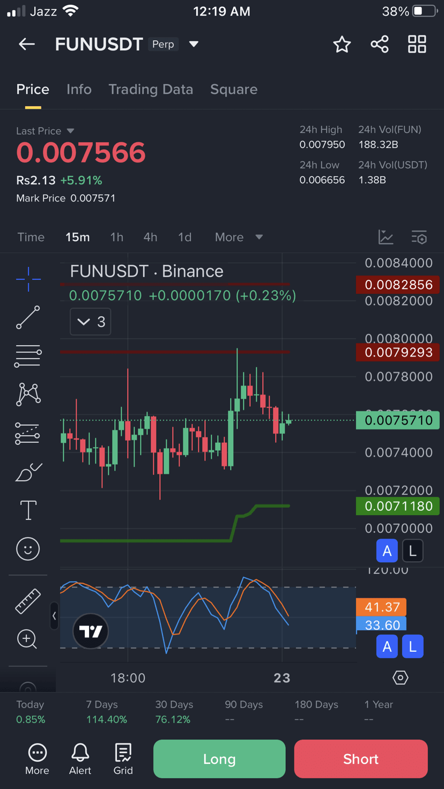Tap the 7 Days 114.40% performance

pyautogui.click(x=106, y=712)
